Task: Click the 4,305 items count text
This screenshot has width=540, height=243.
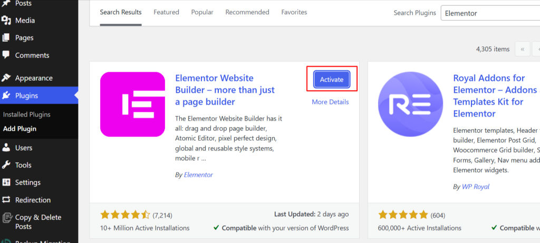Action: click(x=493, y=49)
